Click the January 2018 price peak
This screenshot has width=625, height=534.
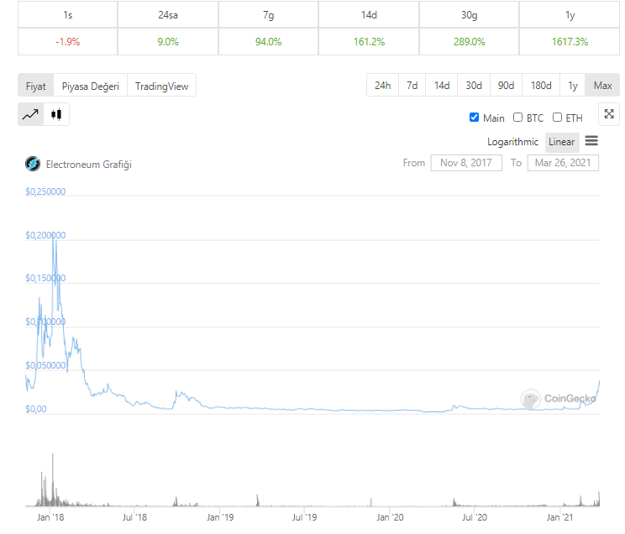click(x=53, y=236)
